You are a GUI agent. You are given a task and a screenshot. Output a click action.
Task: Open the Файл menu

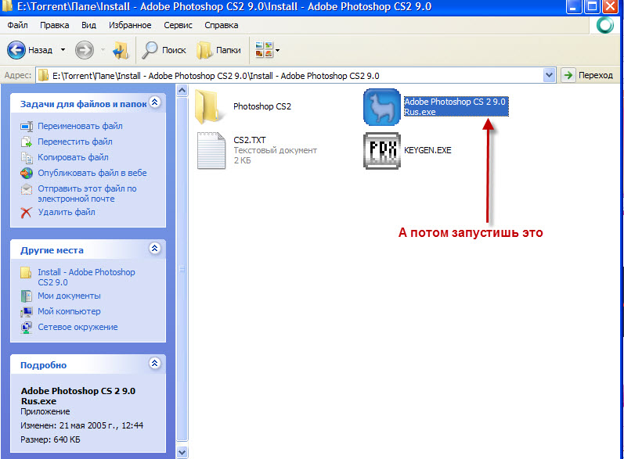tap(17, 25)
